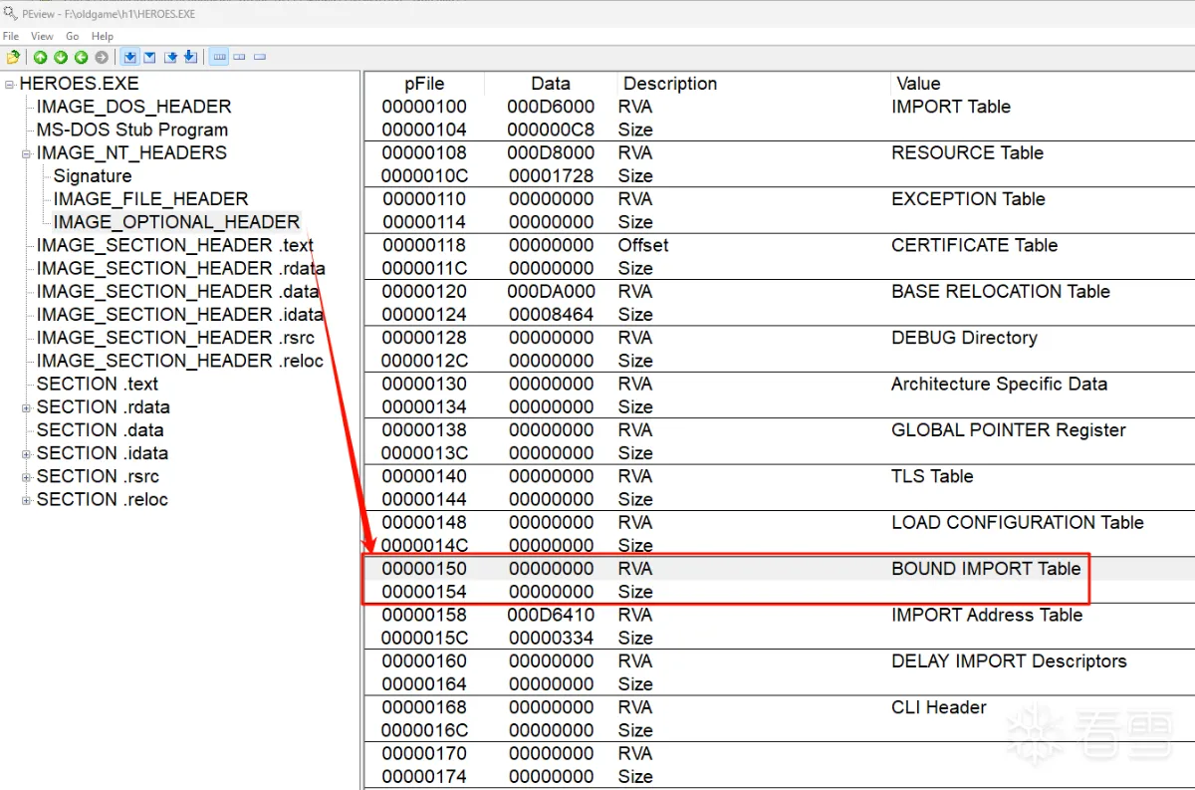This screenshot has width=1195, height=790.
Task: Click the last blue down-arrow toolbar icon
Action: coord(190,57)
